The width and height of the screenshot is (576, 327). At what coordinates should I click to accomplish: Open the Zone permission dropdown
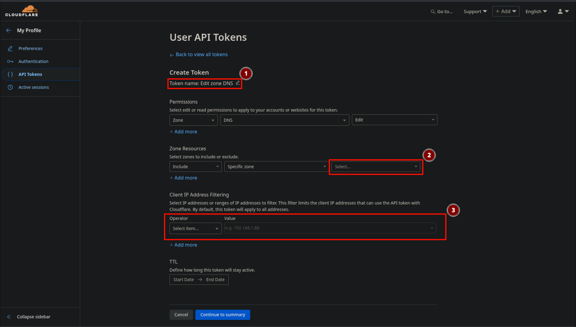tap(193, 120)
